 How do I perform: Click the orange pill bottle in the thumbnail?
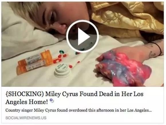tap(34, 62)
